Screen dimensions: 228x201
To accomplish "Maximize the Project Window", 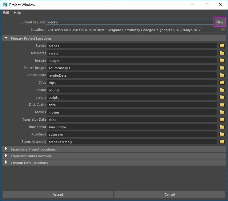I will pos(206,5).
